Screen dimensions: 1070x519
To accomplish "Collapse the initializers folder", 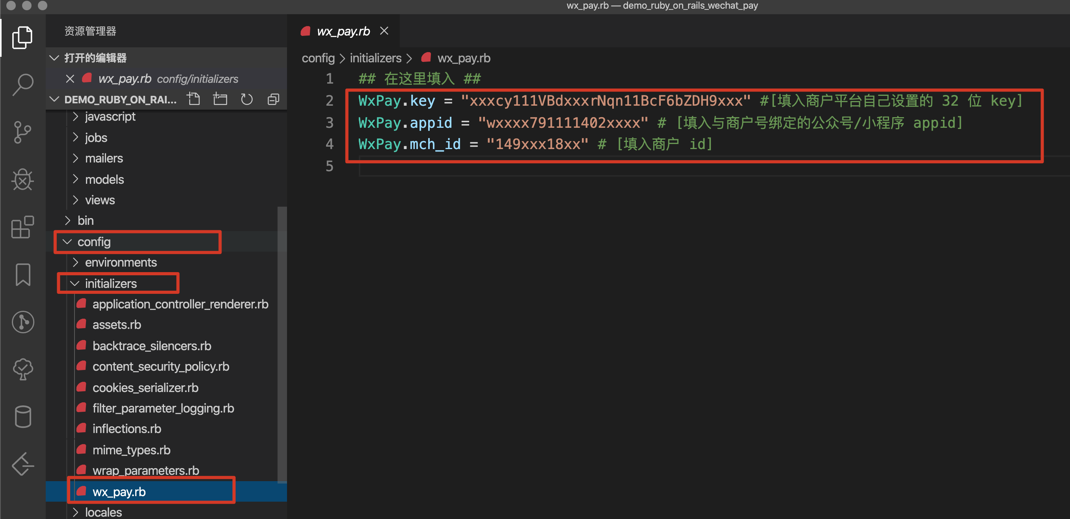I will (110, 284).
